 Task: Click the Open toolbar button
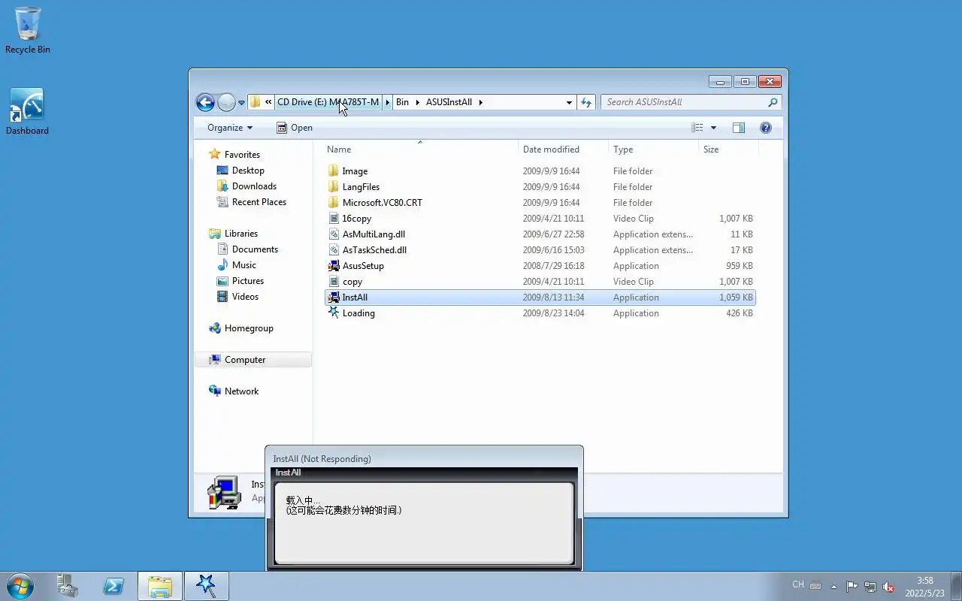[x=295, y=128]
